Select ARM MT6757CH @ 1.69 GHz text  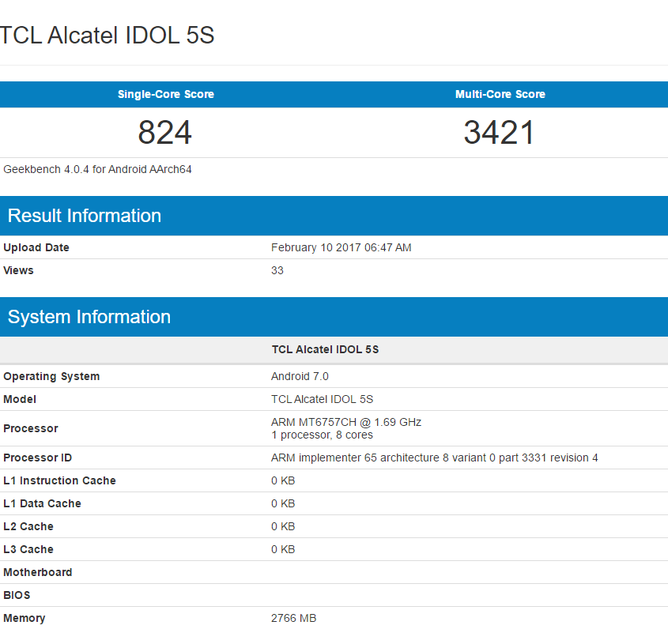click(x=346, y=422)
